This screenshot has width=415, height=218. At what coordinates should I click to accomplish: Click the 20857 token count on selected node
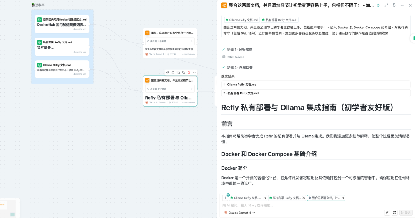174,102
